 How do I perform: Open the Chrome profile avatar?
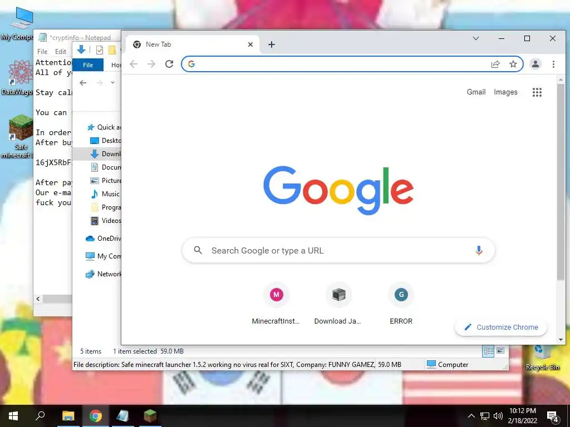(535, 64)
